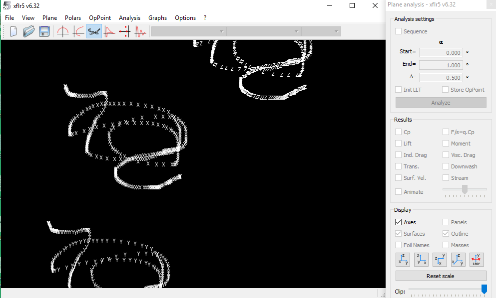Viewport: 496px width, 298px height.
Task: Toggle the F/s=q.Cp checkbox
Action: click(x=446, y=132)
